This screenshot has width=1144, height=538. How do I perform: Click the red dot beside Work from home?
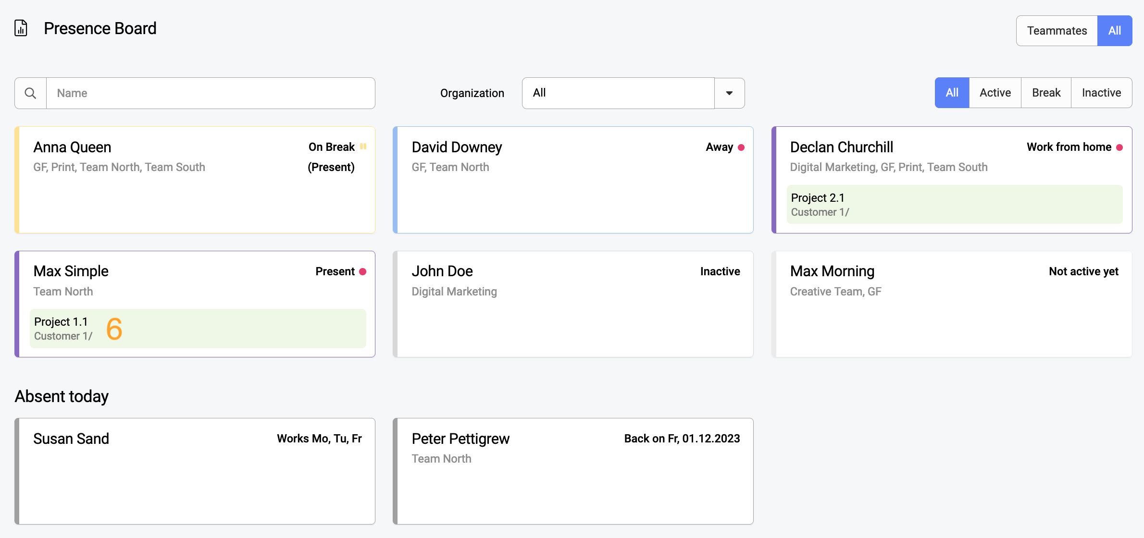1119,147
